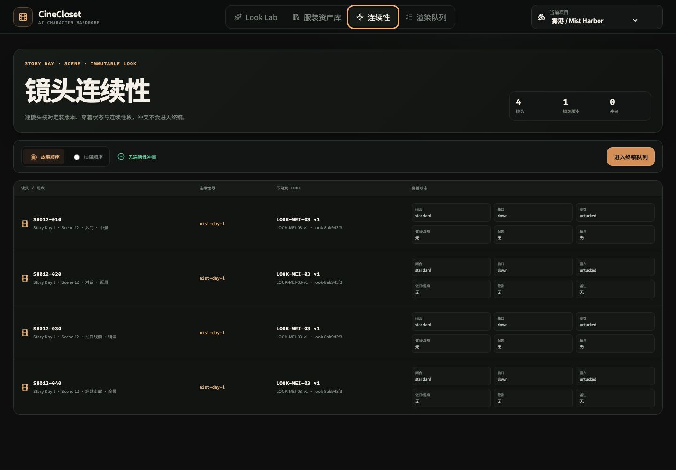The image size is (676, 470).
Task: Click the film icon beside SH012-020
Action: 25,278
